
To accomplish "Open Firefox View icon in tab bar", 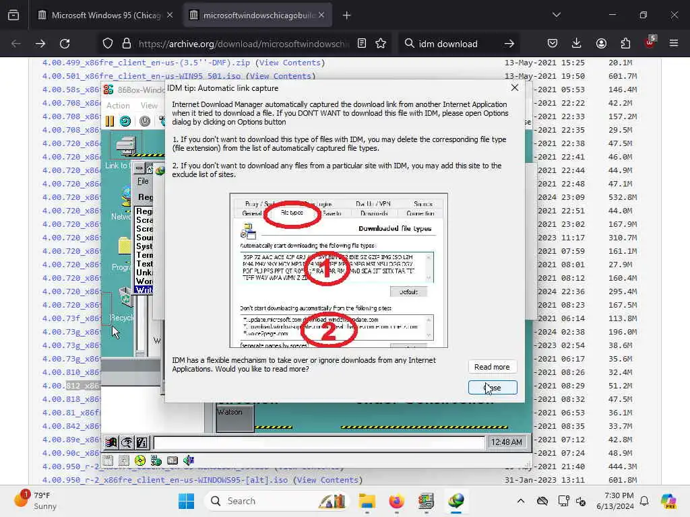I will [x=13, y=15].
